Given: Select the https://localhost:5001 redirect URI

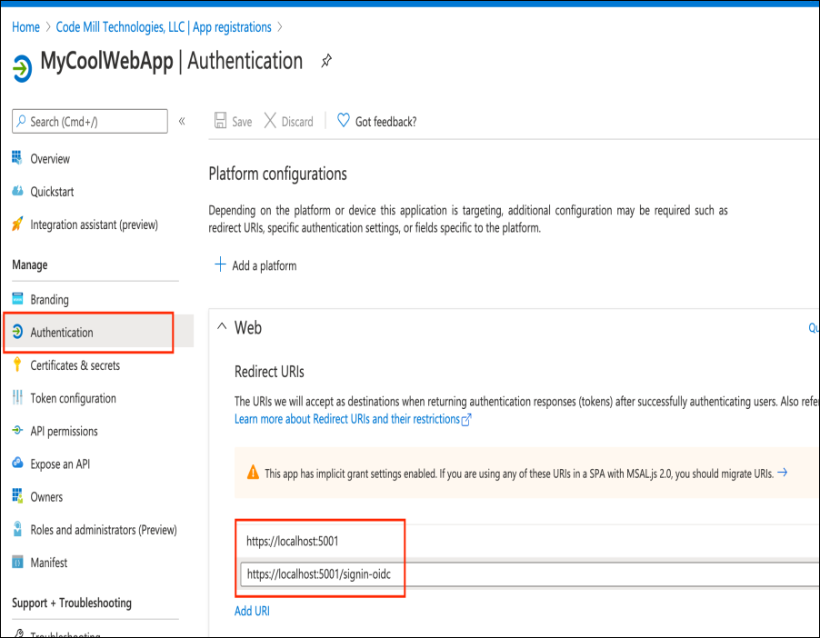Looking at the screenshot, I should click(x=293, y=541).
